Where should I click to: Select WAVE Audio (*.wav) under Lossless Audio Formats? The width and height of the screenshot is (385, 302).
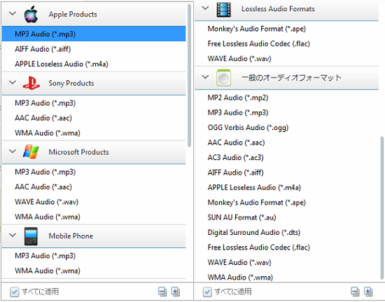click(x=286, y=59)
